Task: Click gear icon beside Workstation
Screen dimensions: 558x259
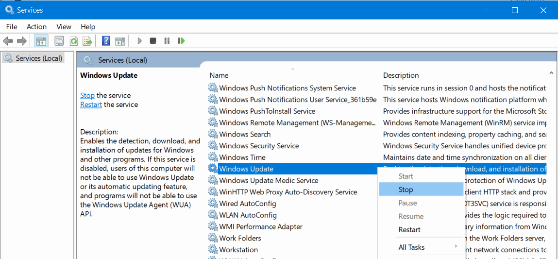Action: [213, 249]
